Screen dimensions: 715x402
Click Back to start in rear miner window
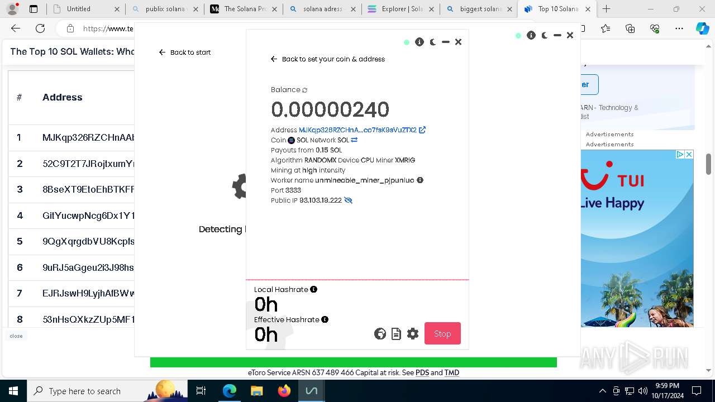click(x=185, y=52)
